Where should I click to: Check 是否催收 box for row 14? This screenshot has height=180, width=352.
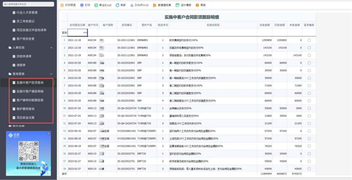309,139
